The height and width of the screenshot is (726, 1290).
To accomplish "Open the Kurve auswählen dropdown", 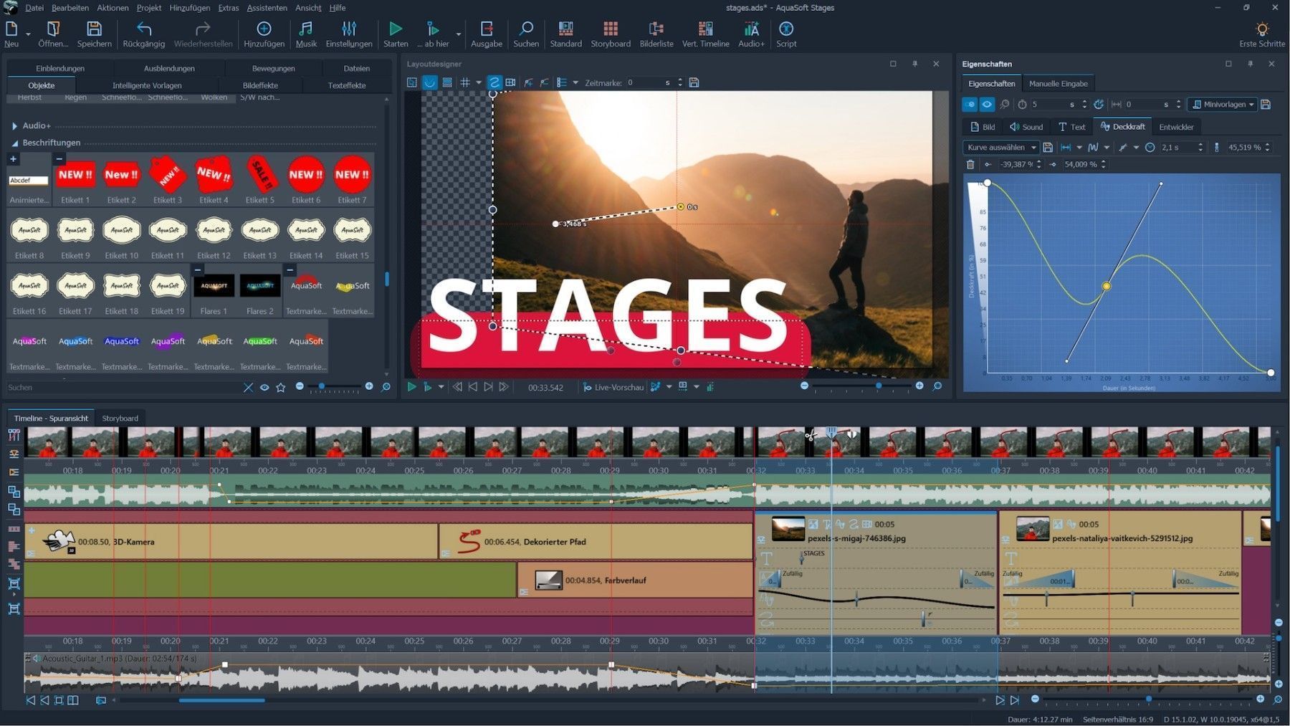I will 1001,148.
